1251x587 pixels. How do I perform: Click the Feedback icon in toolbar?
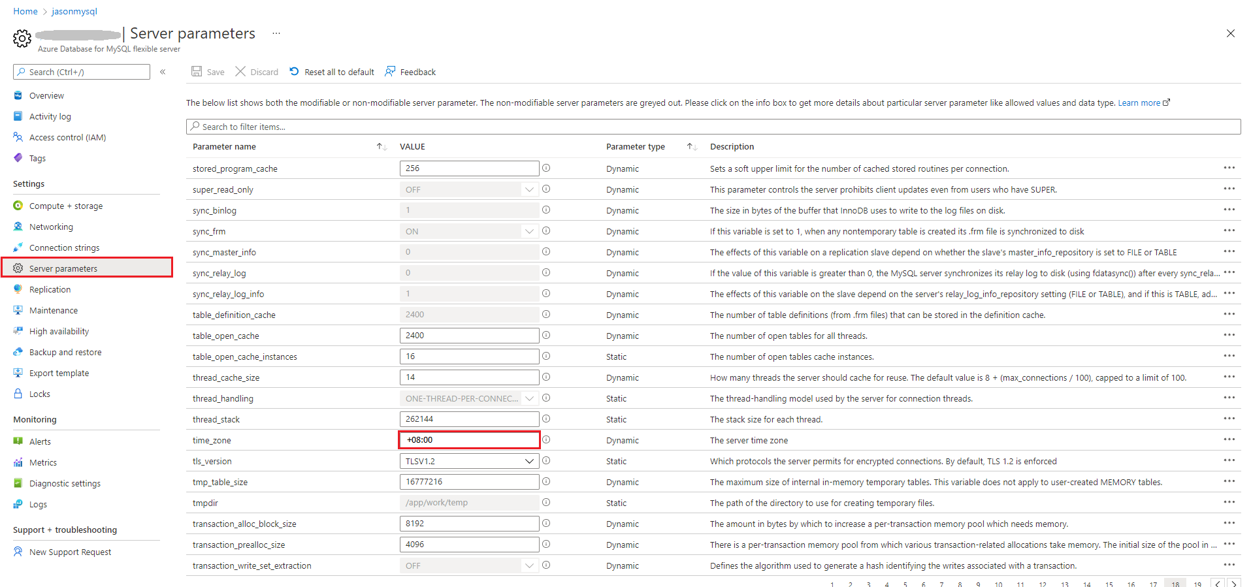390,71
